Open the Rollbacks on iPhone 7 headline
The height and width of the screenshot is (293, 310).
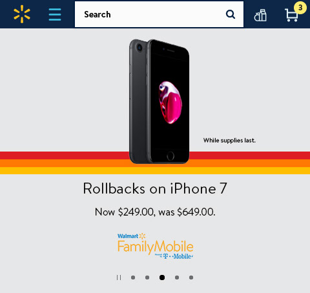tap(155, 188)
